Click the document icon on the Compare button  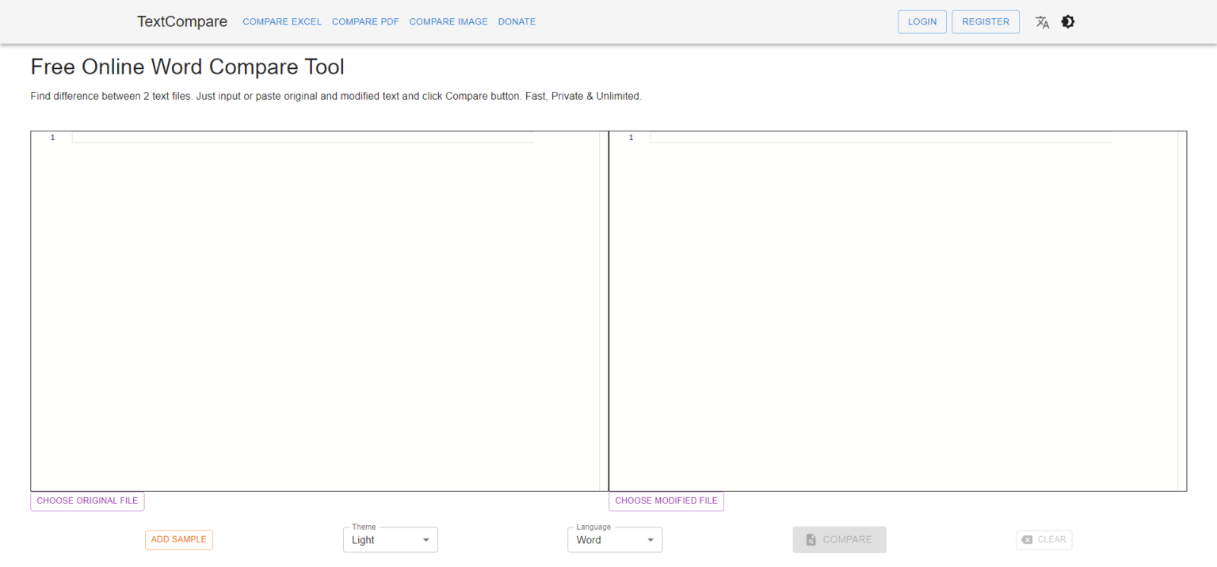click(x=811, y=539)
